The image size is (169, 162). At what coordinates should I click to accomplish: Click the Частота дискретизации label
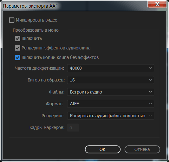(39, 68)
